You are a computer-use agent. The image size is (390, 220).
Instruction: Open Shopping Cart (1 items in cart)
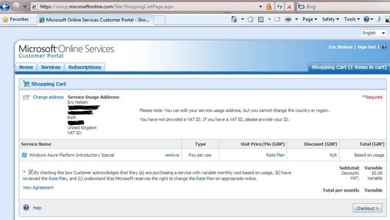(349, 67)
